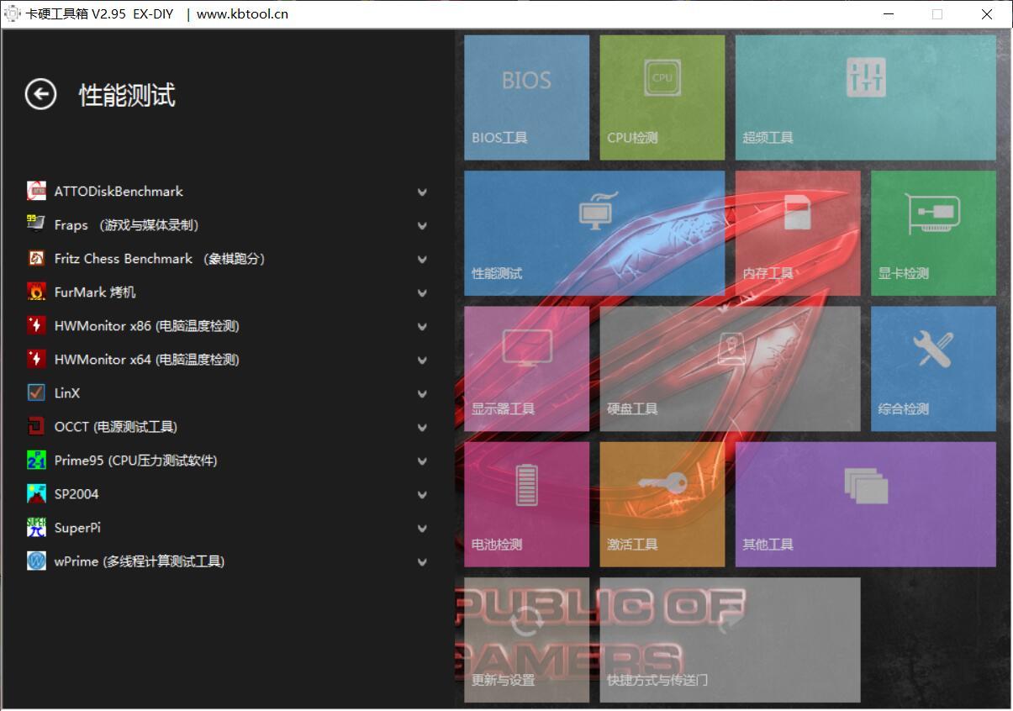1013x711 pixels.
Task: Click the LinX checkmark icon
Action: pyautogui.click(x=36, y=392)
